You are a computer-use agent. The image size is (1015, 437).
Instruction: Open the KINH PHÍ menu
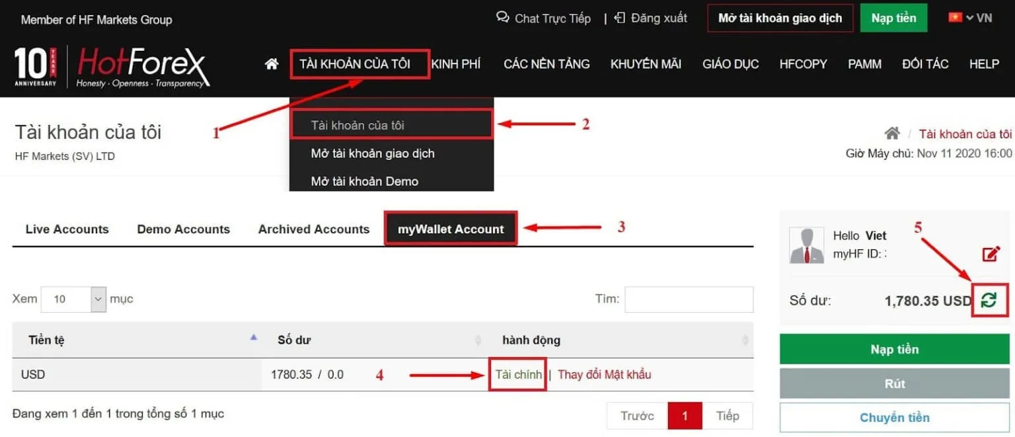(x=456, y=64)
